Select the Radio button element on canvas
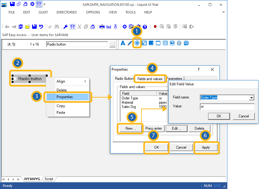This screenshot has height=189, width=275. pos(30,79)
